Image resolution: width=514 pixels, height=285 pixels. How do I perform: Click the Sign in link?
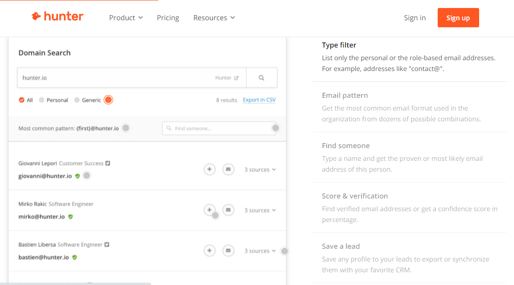415,18
